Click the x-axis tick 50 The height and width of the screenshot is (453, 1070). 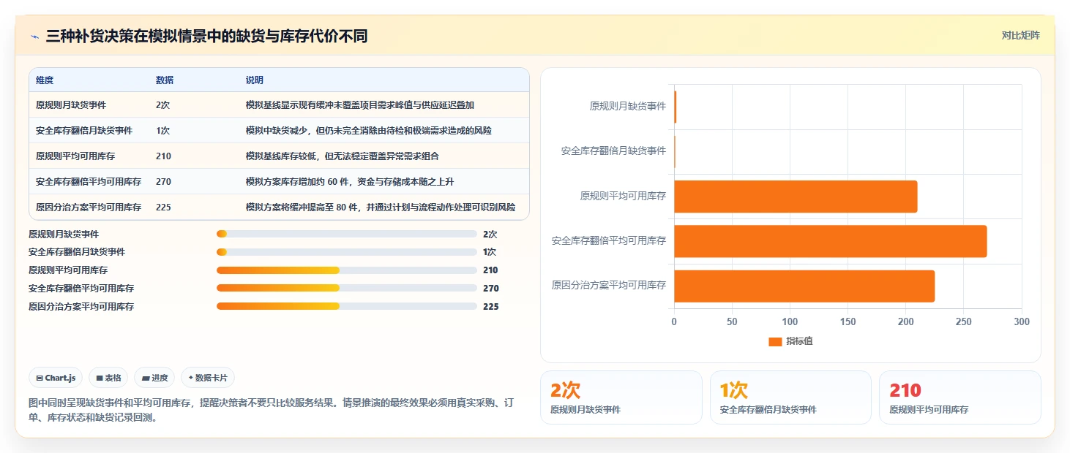pyautogui.click(x=732, y=322)
